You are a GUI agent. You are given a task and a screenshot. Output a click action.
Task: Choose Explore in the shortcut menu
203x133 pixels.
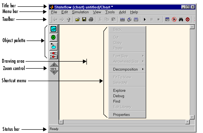119,91
